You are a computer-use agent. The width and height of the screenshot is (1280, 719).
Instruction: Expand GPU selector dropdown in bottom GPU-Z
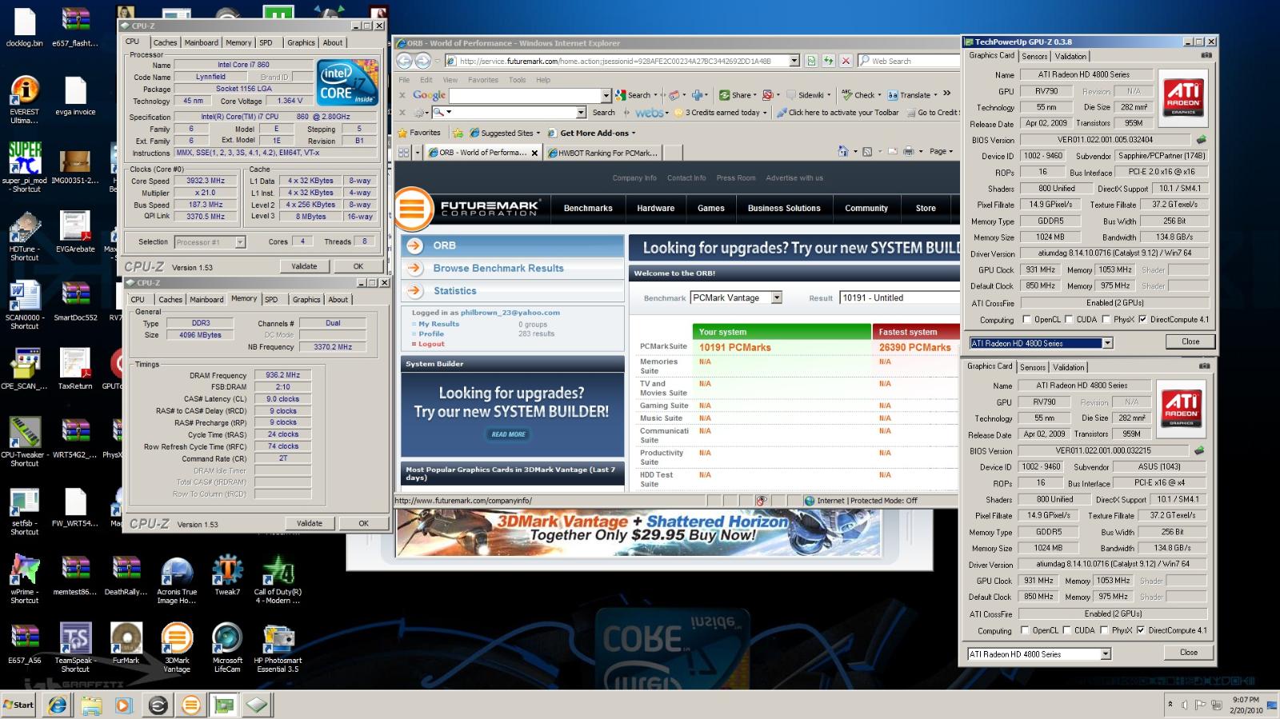pyautogui.click(x=1106, y=654)
